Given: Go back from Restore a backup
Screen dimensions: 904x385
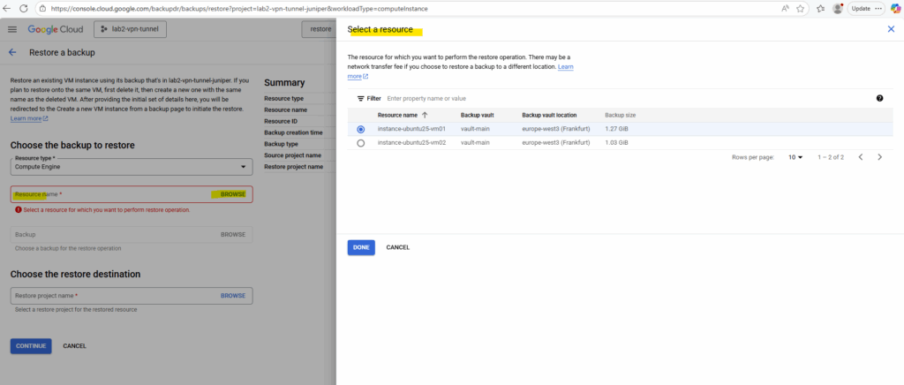Looking at the screenshot, I should (x=12, y=52).
